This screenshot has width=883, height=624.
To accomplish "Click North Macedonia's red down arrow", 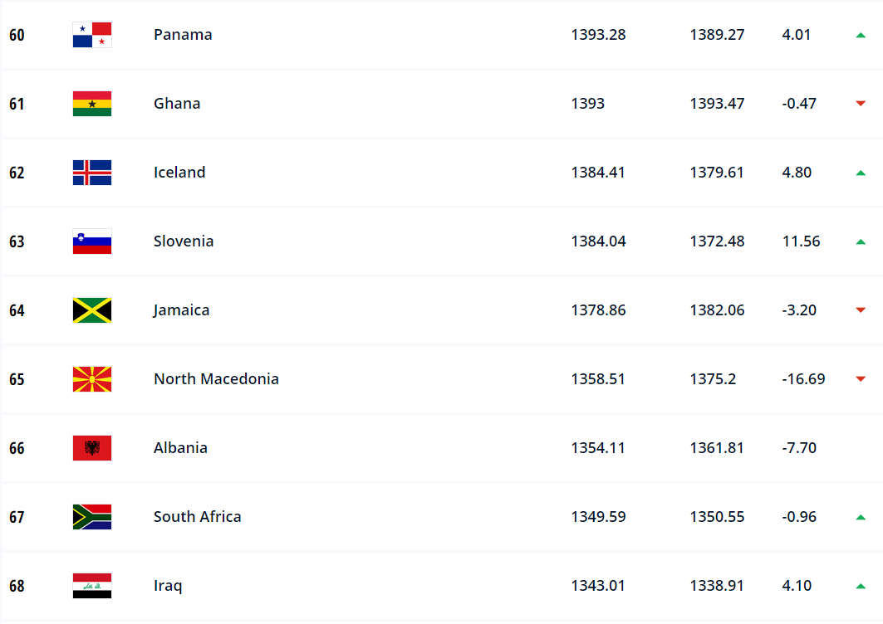I will pyautogui.click(x=861, y=379).
